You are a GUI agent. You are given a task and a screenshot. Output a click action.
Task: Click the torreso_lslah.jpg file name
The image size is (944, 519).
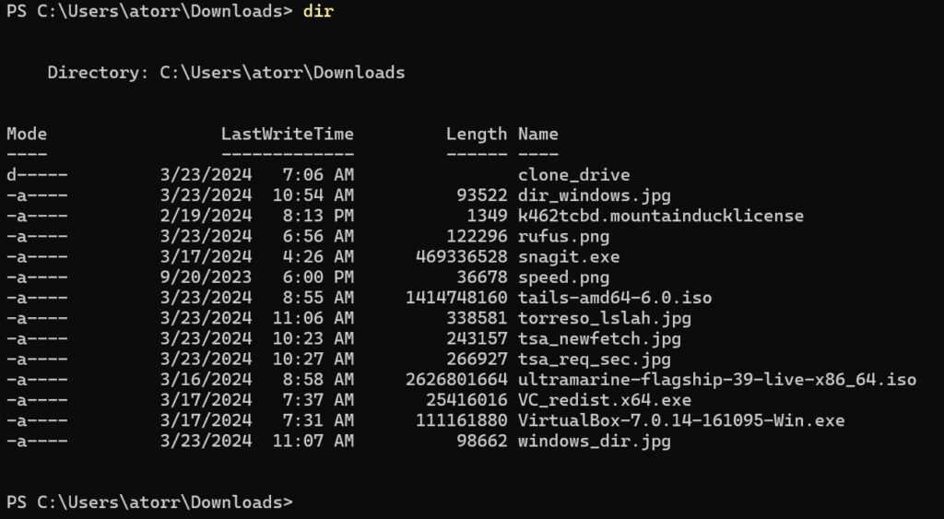click(604, 318)
